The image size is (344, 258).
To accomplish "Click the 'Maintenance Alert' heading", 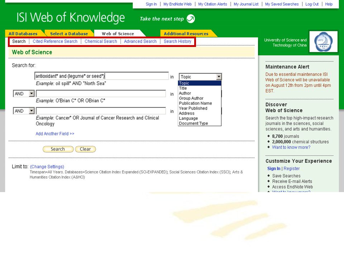I will tap(287, 67).
